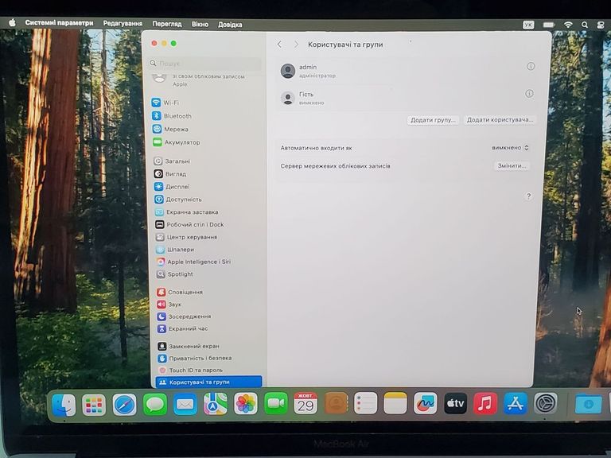The height and width of the screenshot is (458, 611).
Task: Open FaceTime from the Dock
Action: pyautogui.click(x=276, y=403)
